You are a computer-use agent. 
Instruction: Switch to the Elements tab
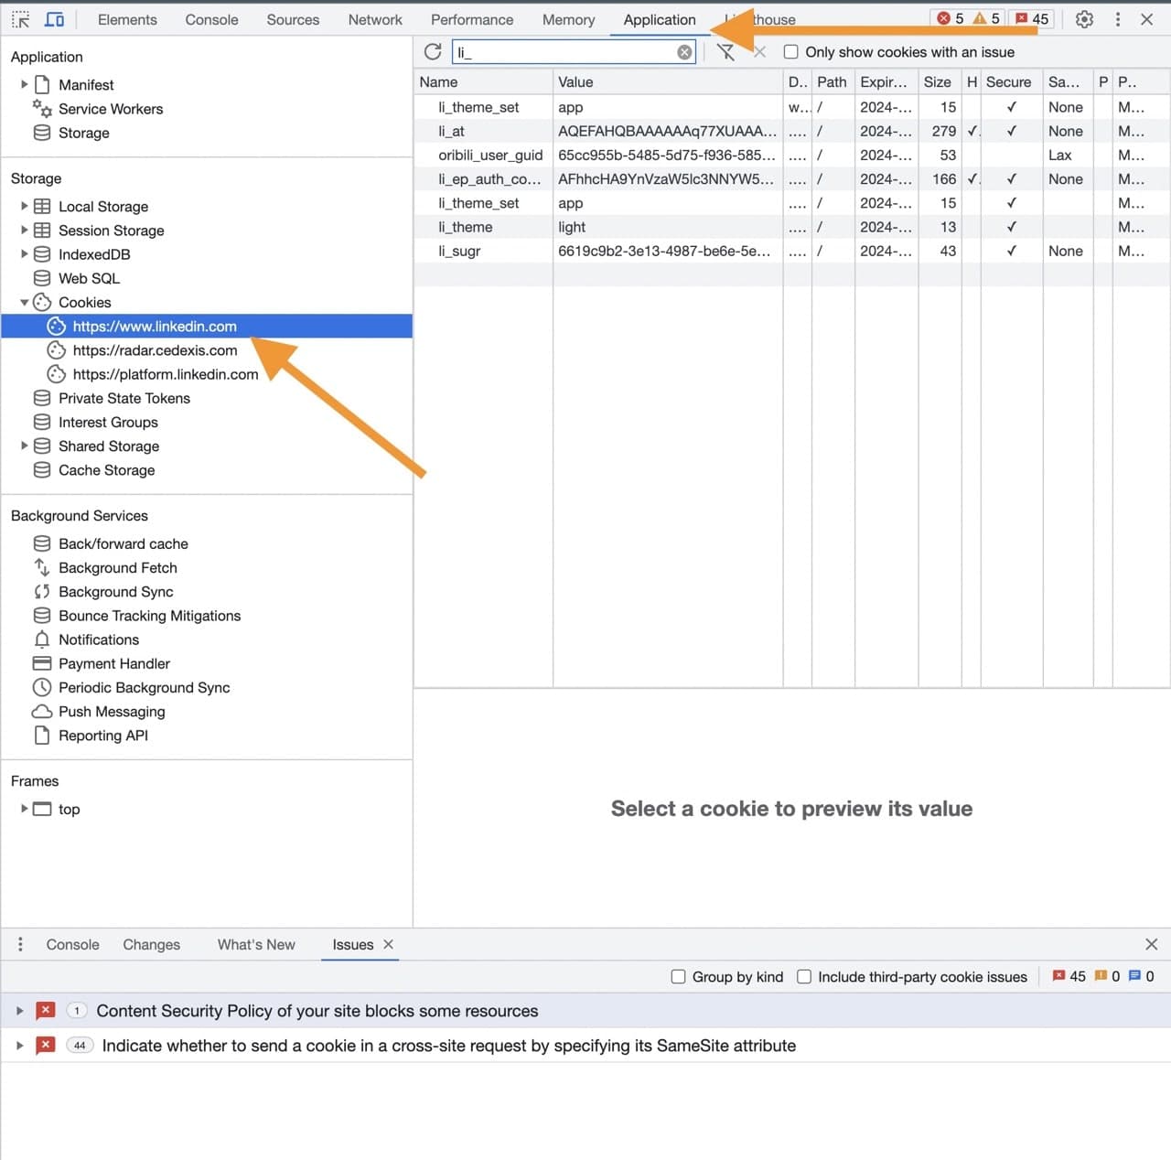[127, 19]
